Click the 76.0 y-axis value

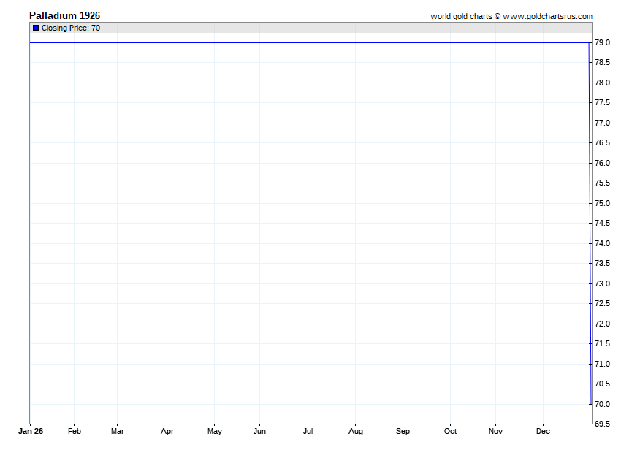(603, 163)
